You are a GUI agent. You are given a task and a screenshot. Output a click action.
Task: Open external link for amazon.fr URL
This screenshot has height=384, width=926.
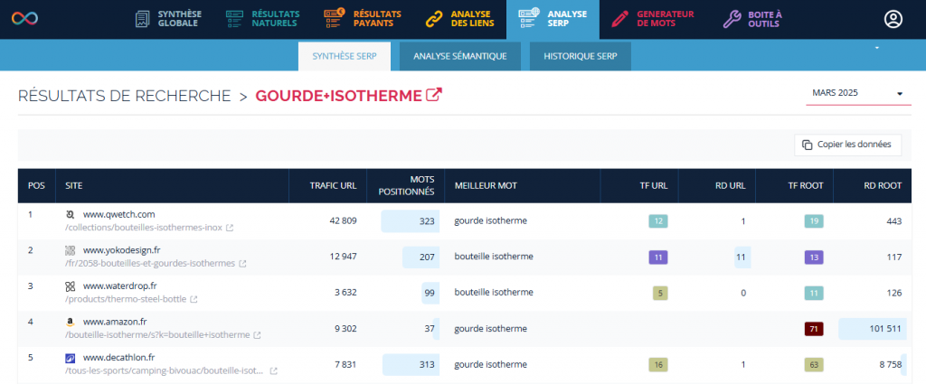coord(257,335)
